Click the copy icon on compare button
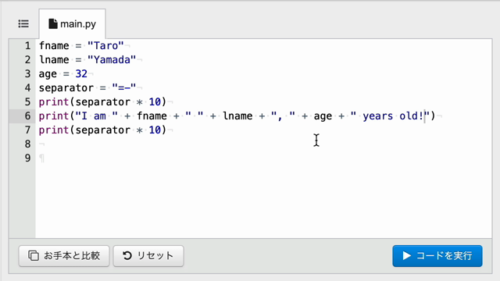Image resolution: width=500 pixels, height=281 pixels. click(34, 255)
